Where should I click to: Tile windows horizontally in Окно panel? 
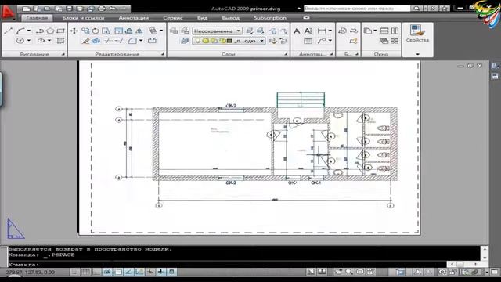point(384,31)
